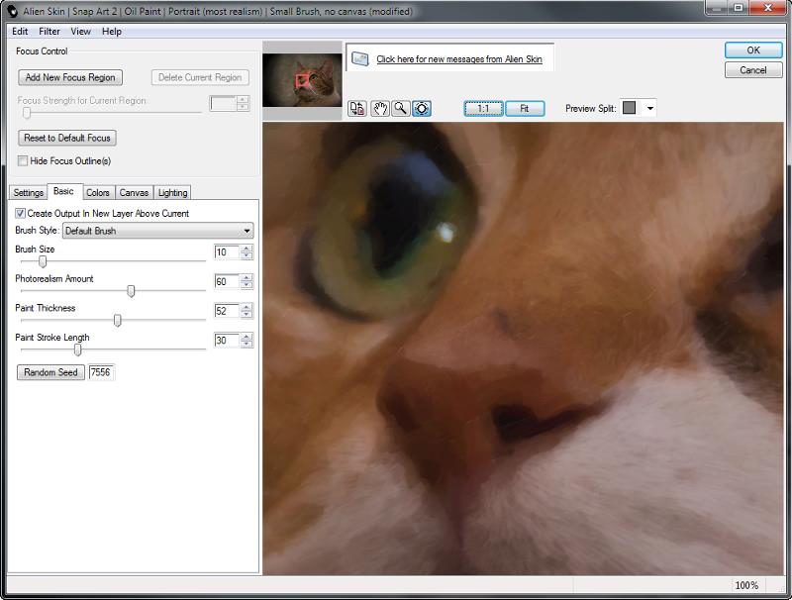Open the Filter menu
The height and width of the screenshot is (600, 792).
pos(49,32)
